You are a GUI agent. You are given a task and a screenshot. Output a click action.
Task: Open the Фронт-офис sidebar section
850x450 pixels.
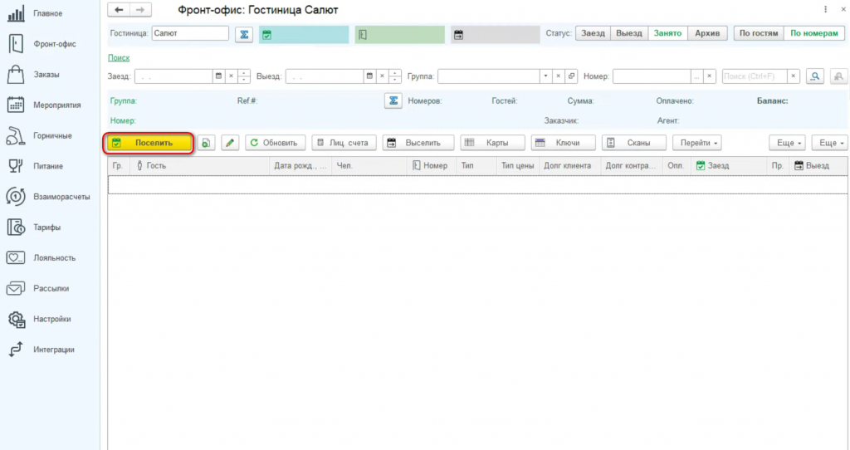[41, 44]
